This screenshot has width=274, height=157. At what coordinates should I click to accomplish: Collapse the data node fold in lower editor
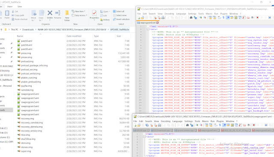(x=144, y=137)
